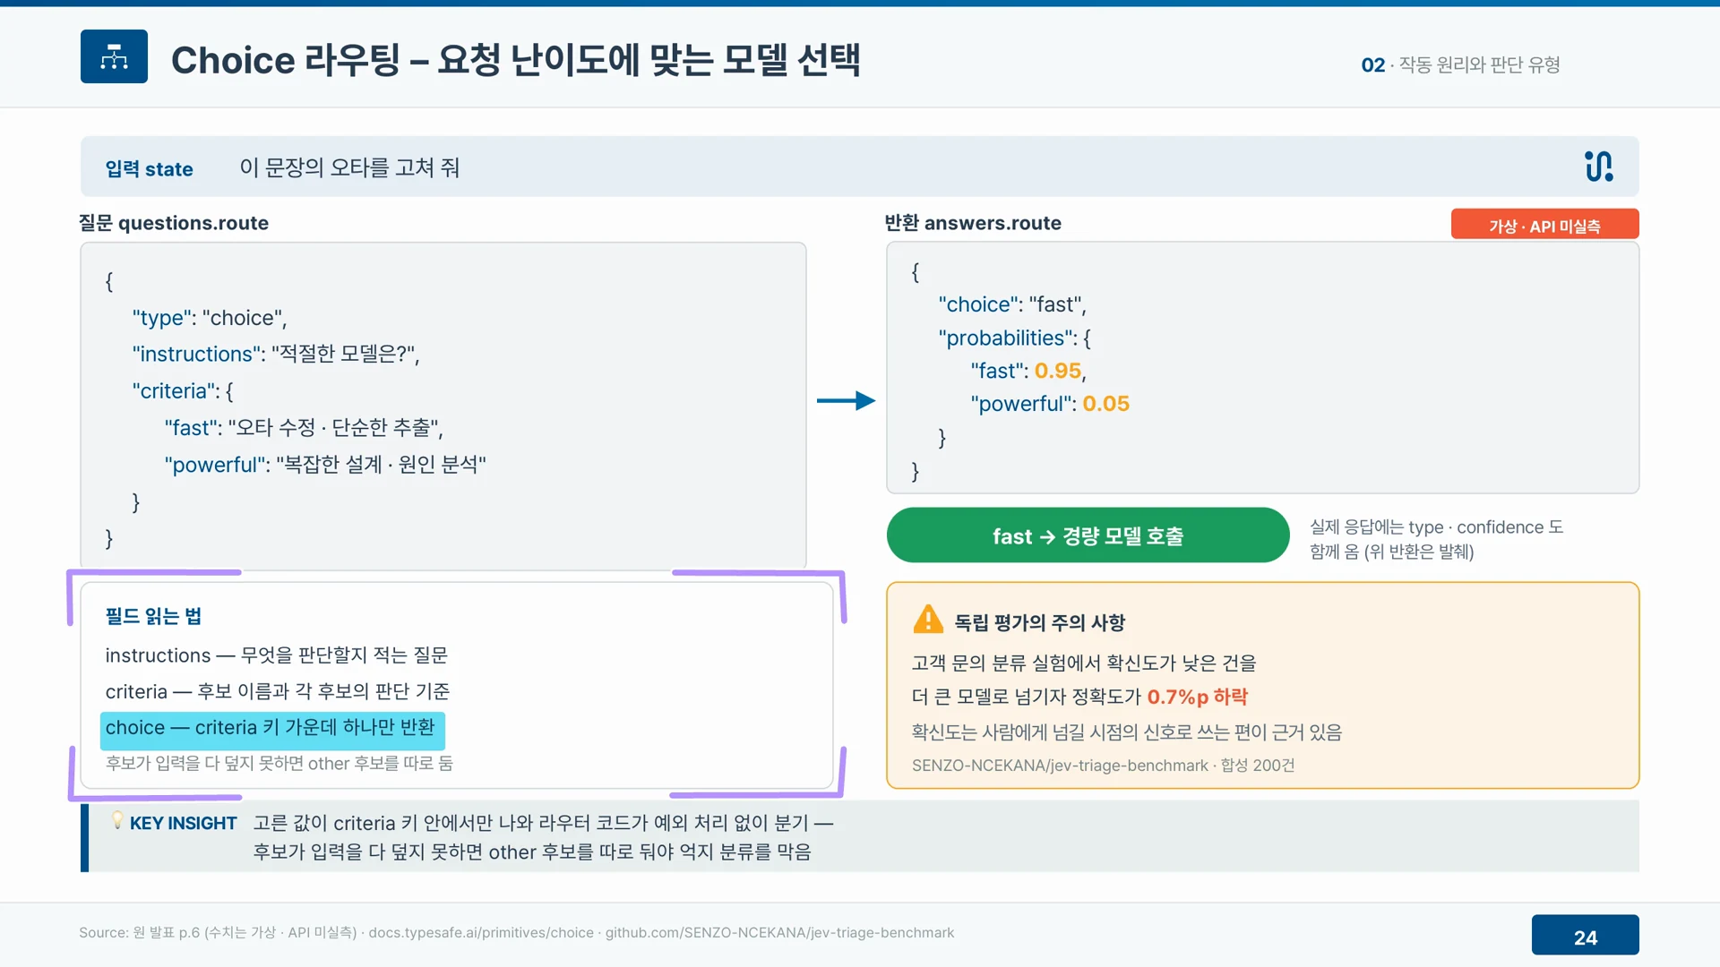Open the github.com/SENZO-NCEKANA/jev-triage-benchmark link
1720x967 pixels.
pos(779,933)
